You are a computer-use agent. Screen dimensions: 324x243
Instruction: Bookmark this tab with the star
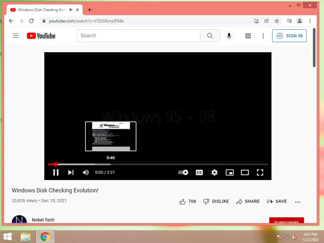click(x=277, y=21)
